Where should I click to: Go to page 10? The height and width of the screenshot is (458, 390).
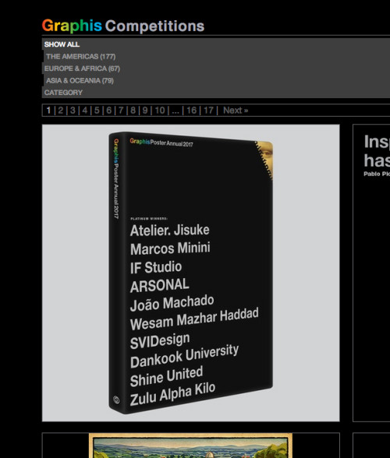point(160,111)
